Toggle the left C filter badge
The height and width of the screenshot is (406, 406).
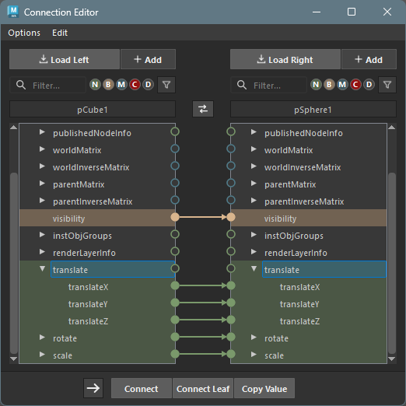tap(135, 85)
